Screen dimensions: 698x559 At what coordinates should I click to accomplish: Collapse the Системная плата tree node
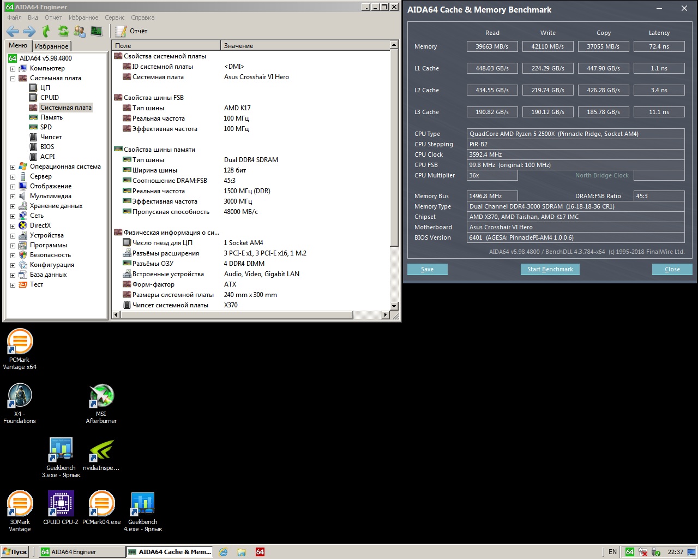click(13, 79)
